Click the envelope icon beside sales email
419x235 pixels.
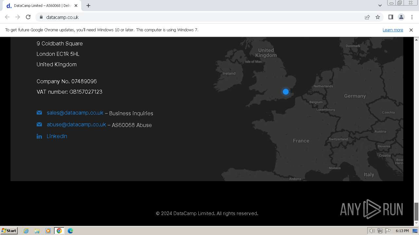[39, 113]
